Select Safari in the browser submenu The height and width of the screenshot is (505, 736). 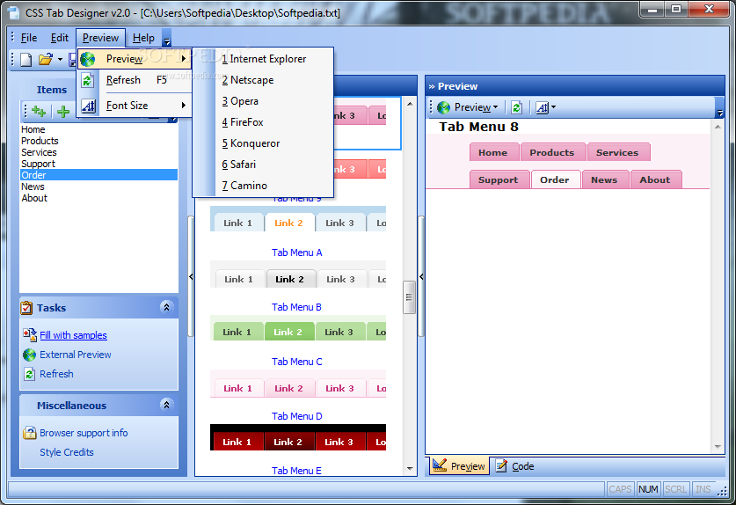263,165
